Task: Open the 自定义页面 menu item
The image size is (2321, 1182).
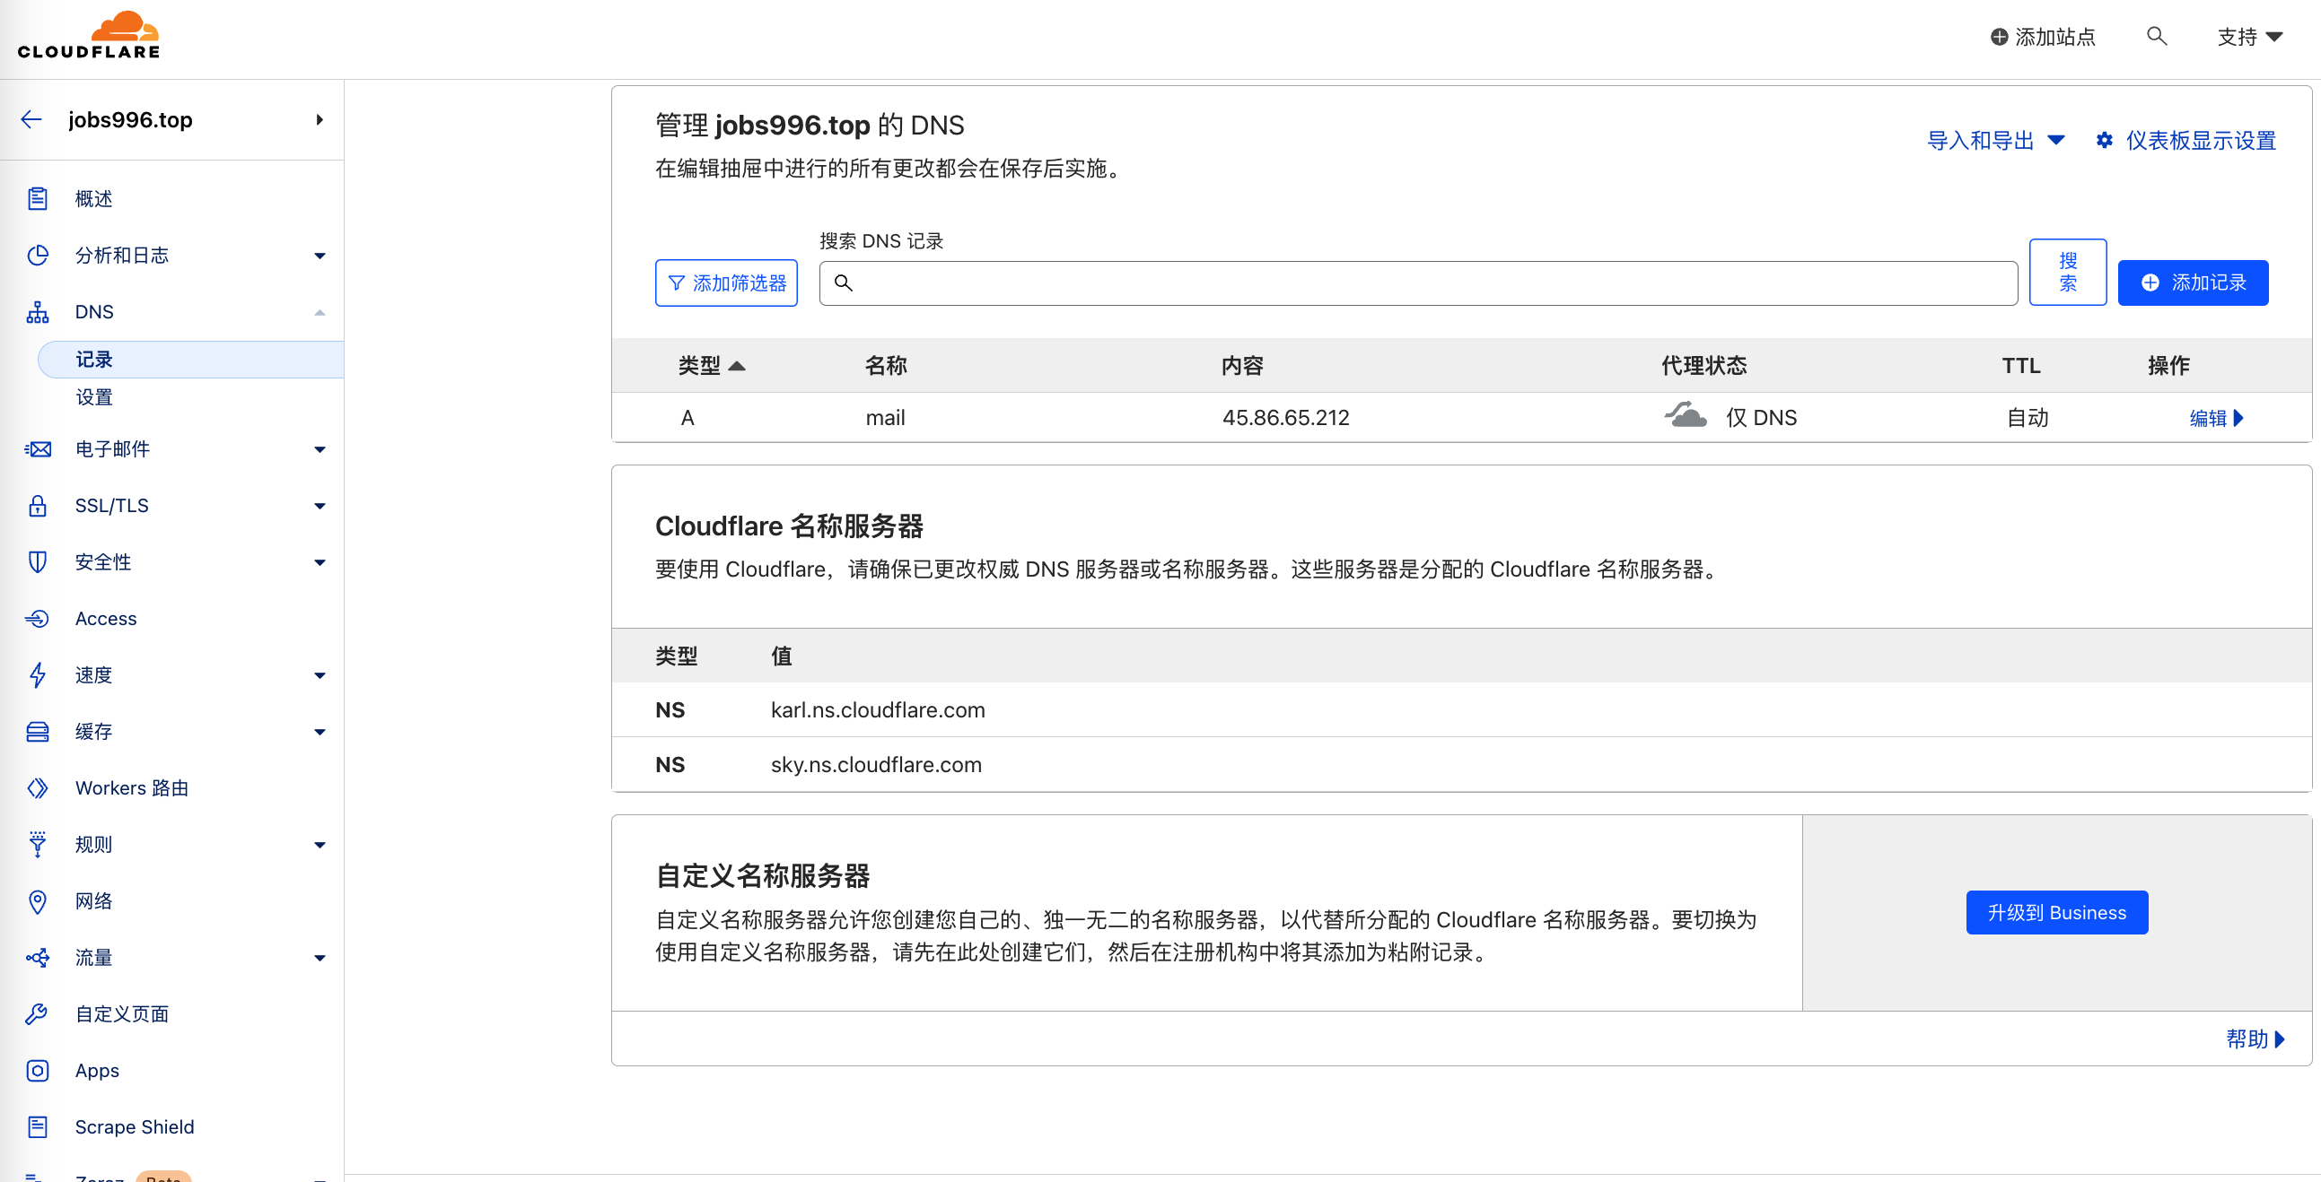Action: tap(122, 1014)
